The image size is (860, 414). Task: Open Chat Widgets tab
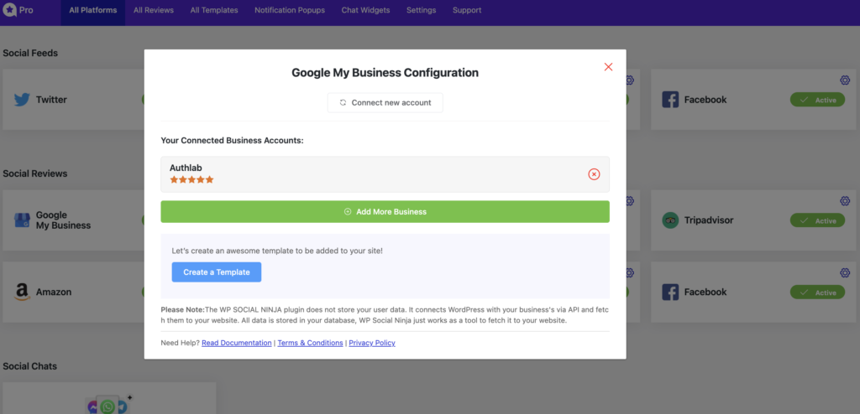[365, 10]
